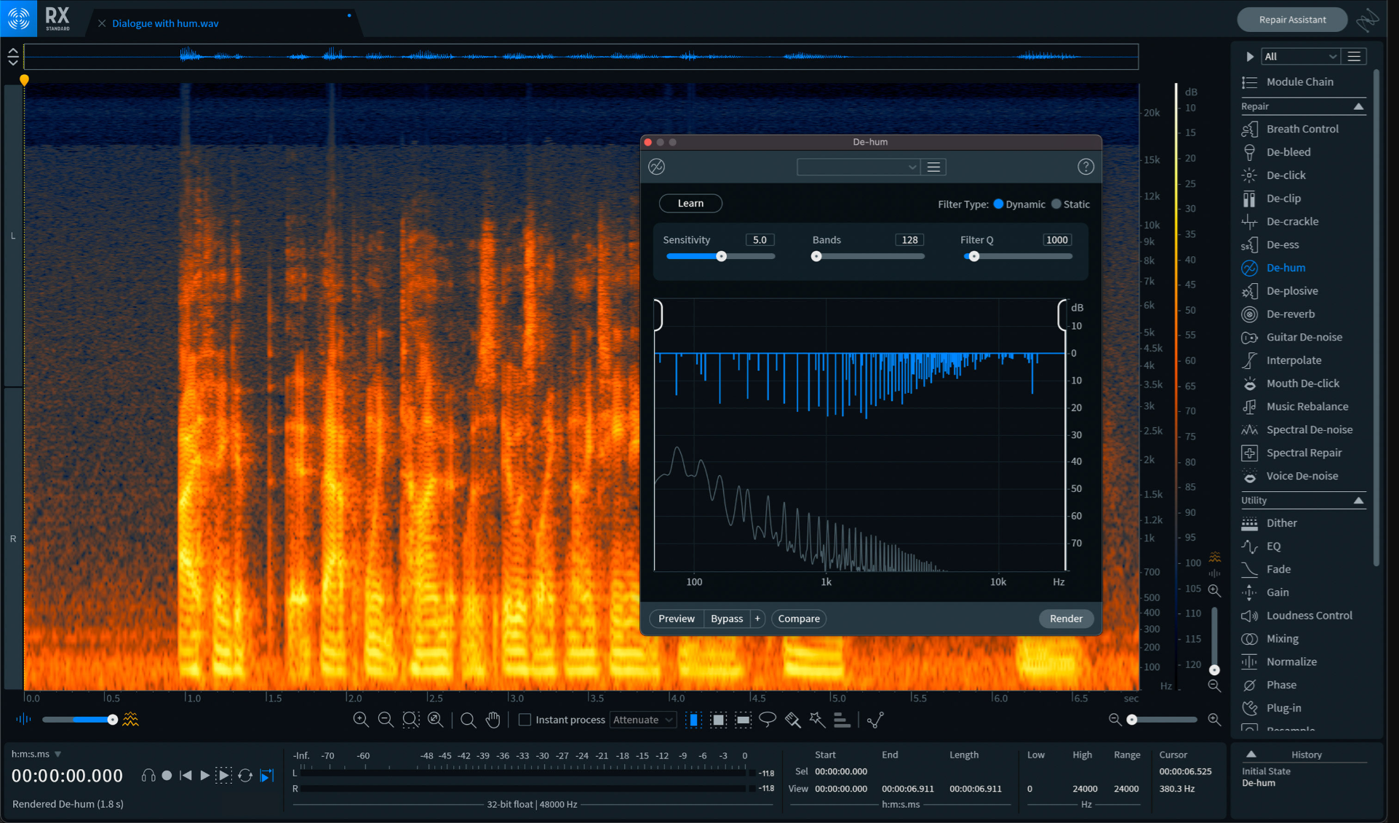Adjust the Sensitivity slider
The height and width of the screenshot is (823, 1399).
click(x=721, y=256)
